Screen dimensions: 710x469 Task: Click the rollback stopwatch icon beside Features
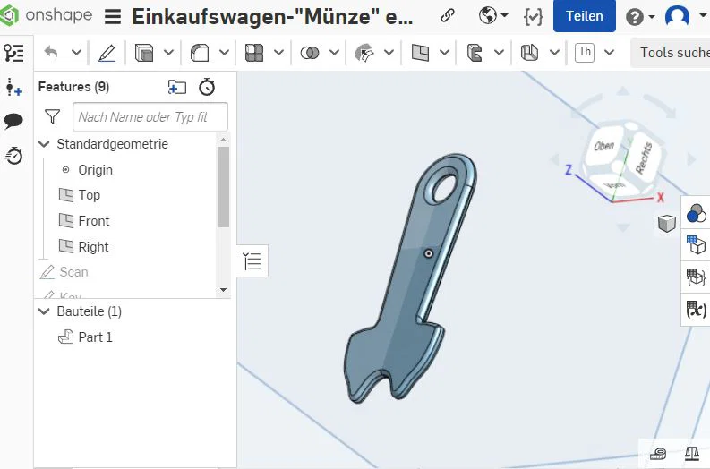tap(207, 87)
